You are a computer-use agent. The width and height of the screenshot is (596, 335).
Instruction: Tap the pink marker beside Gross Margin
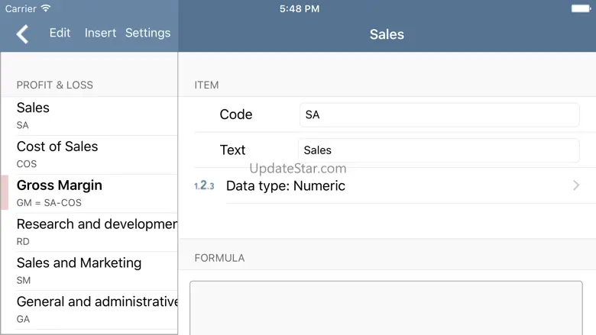5,192
